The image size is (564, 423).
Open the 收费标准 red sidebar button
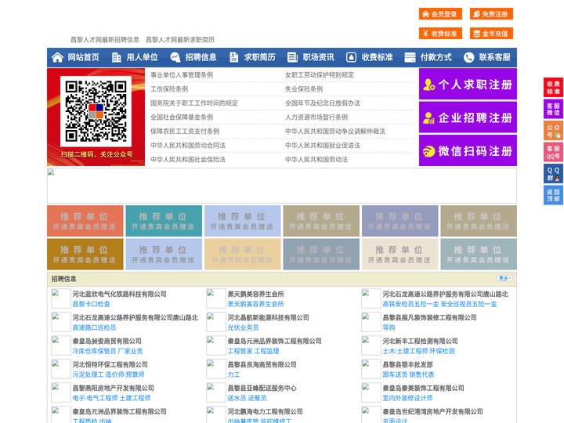click(x=553, y=88)
